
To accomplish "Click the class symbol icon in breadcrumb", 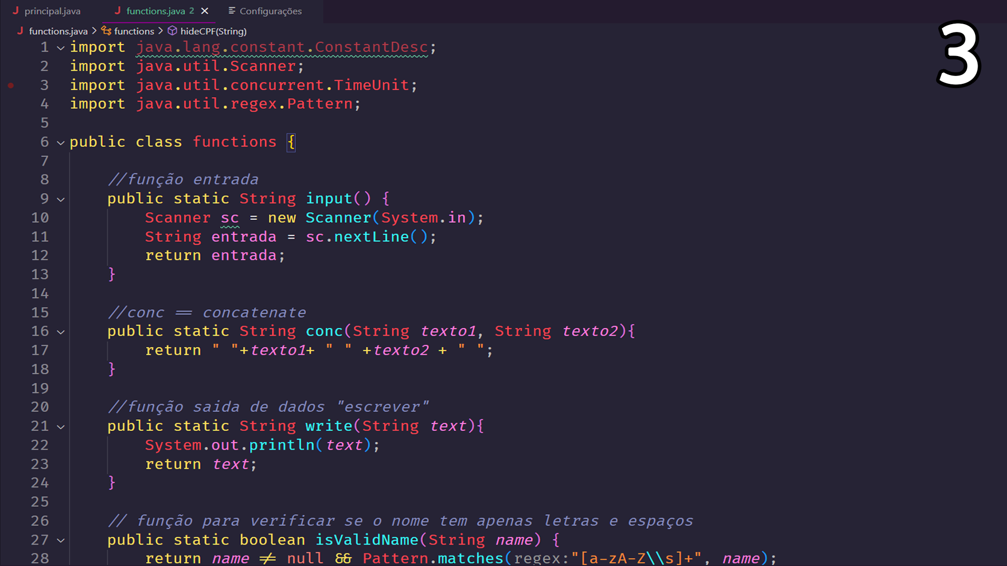I will (x=106, y=31).
